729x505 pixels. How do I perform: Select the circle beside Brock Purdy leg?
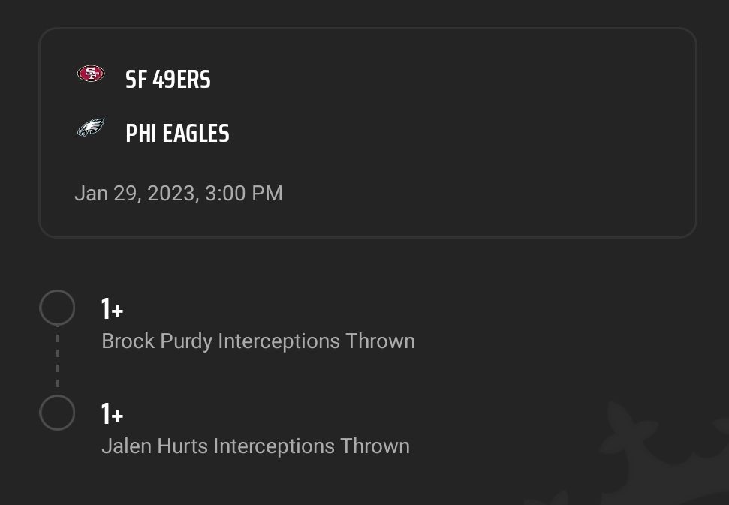[x=57, y=308]
